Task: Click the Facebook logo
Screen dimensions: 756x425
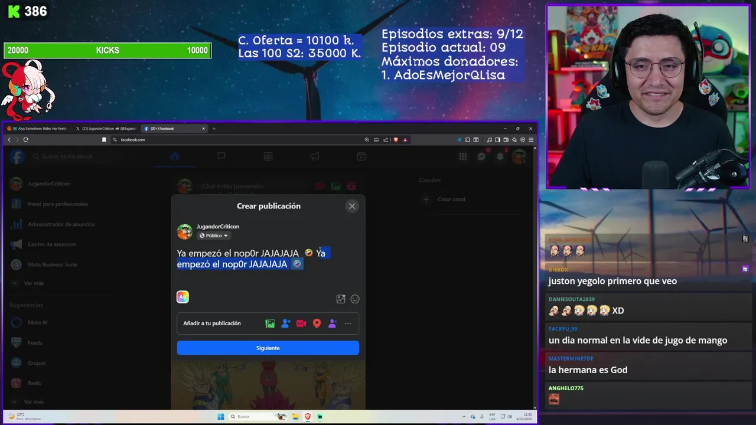Action: (x=17, y=156)
